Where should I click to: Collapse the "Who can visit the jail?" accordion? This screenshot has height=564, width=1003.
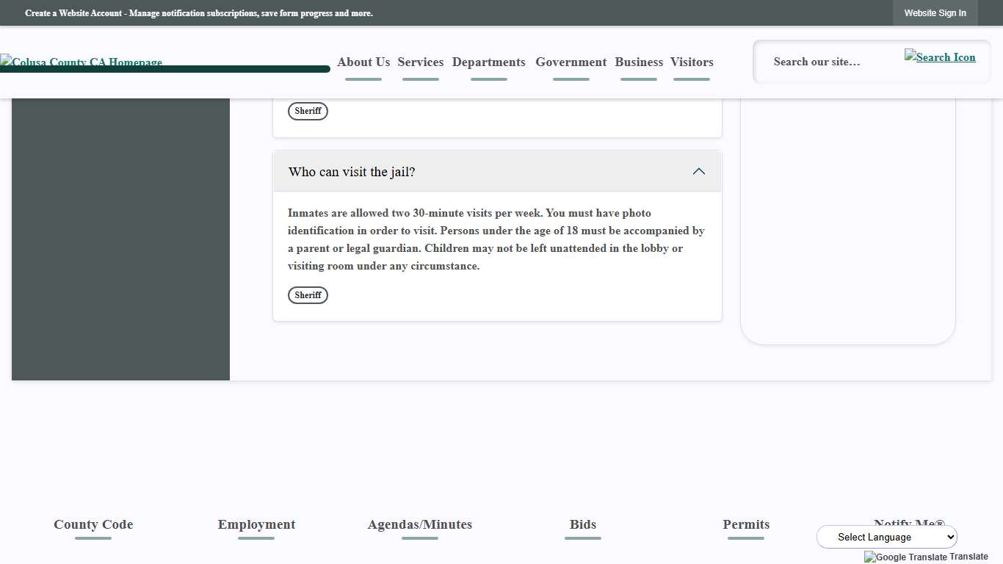(698, 171)
